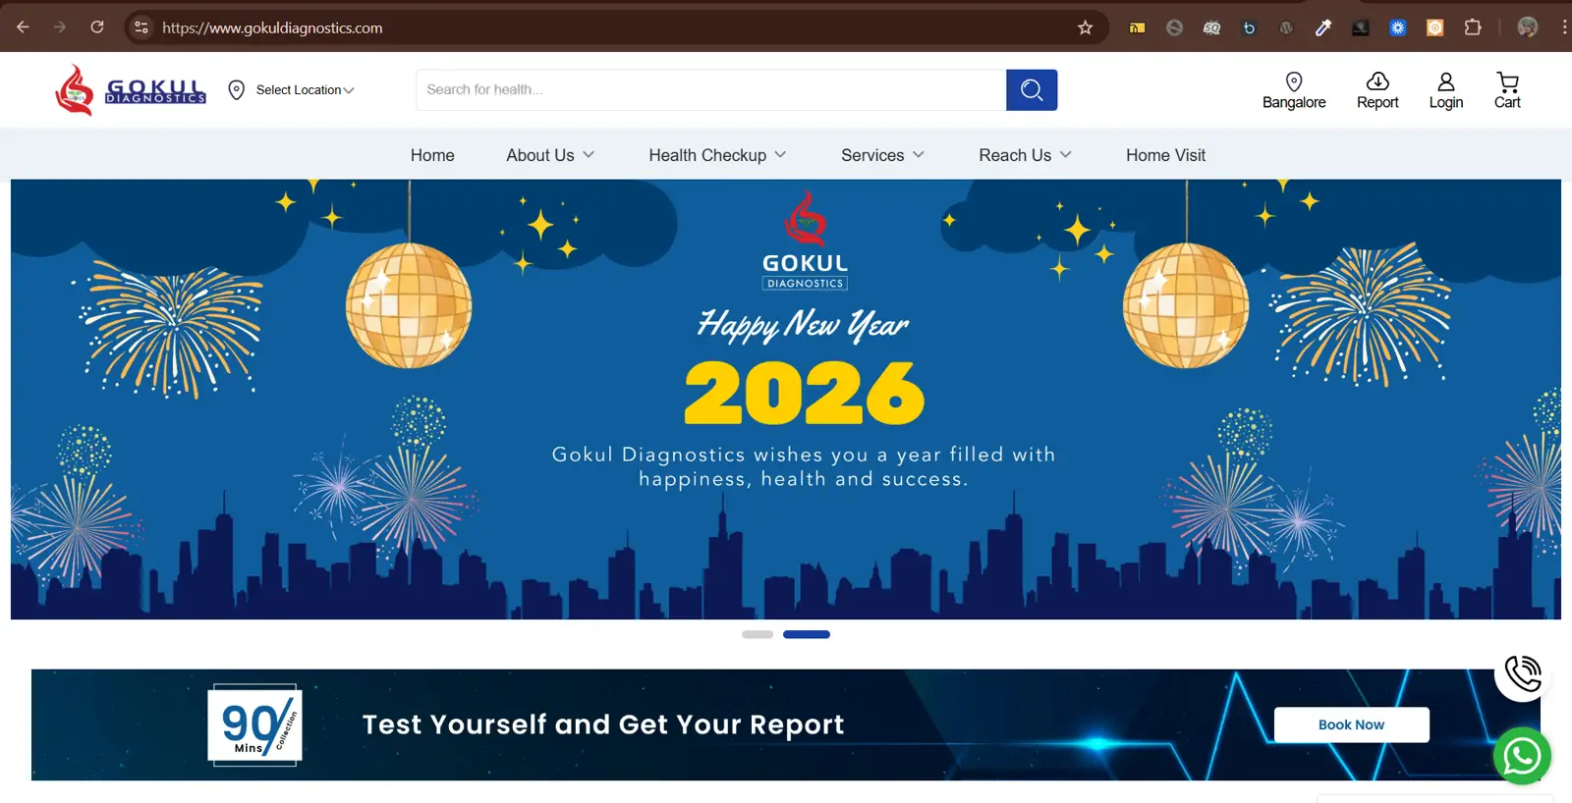Open the SQ extension icon
The image size is (1572, 803).
coord(1211,27)
